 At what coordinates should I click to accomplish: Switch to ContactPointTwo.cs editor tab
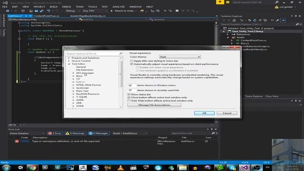point(47,16)
